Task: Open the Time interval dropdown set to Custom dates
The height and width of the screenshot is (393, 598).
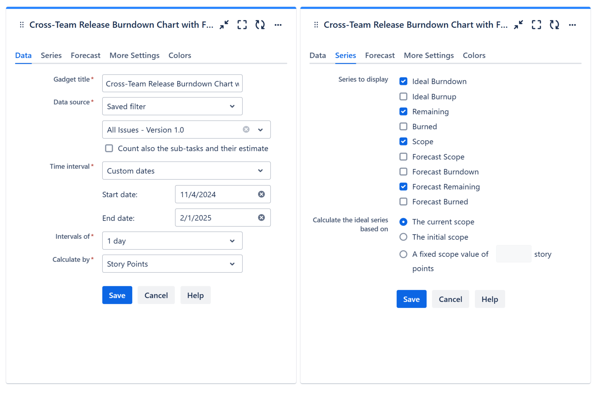Action: pos(186,171)
